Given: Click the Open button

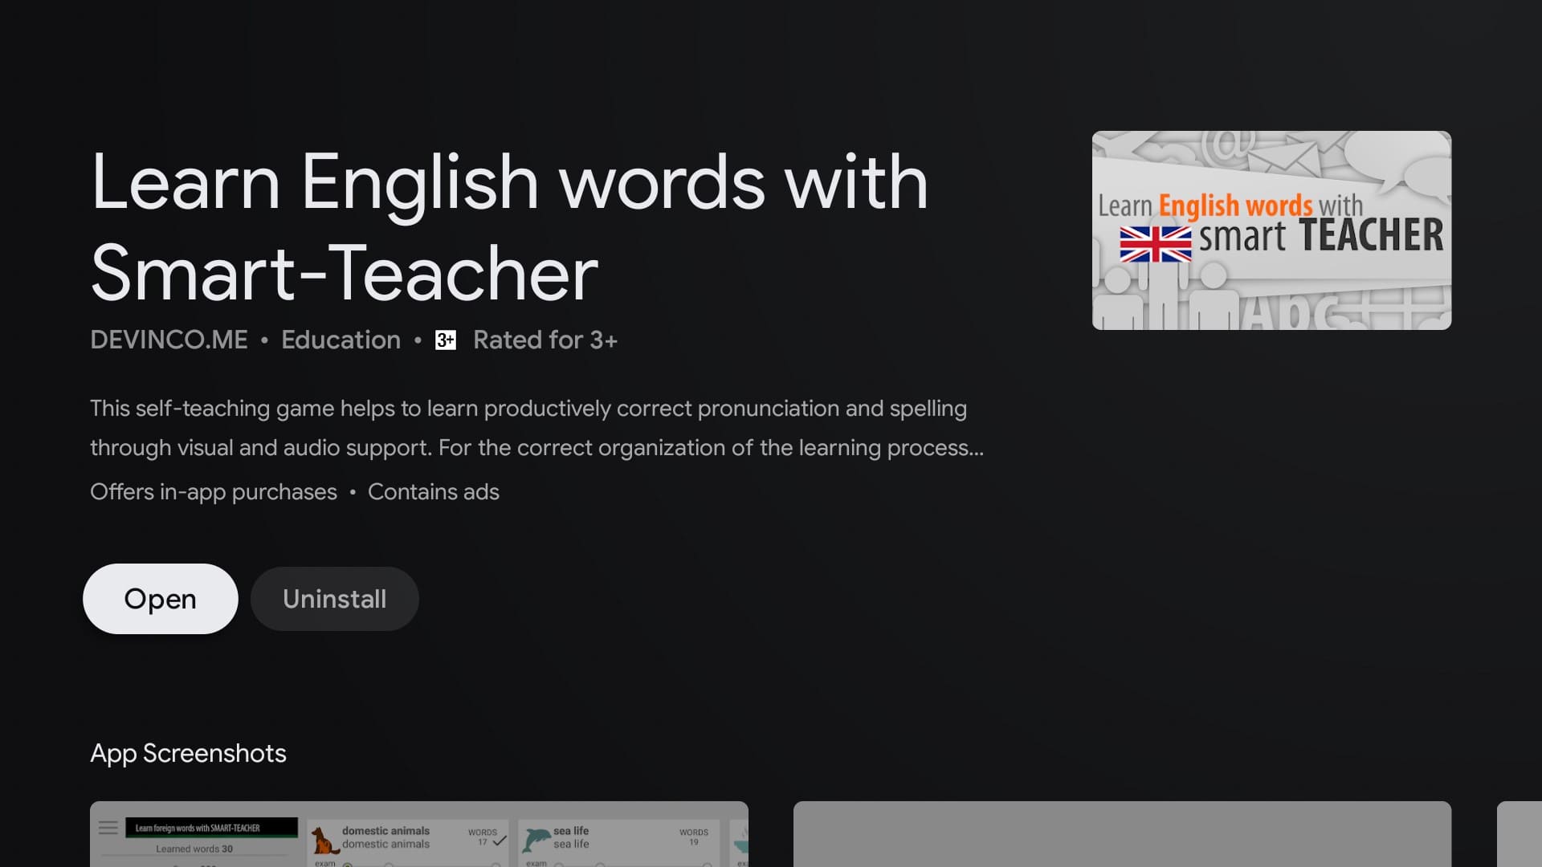Looking at the screenshot, I should [x=160, y=599].
